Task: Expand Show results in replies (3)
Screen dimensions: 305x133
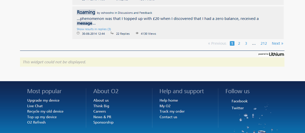Action: pyautogui.click(x=94, y=29)
